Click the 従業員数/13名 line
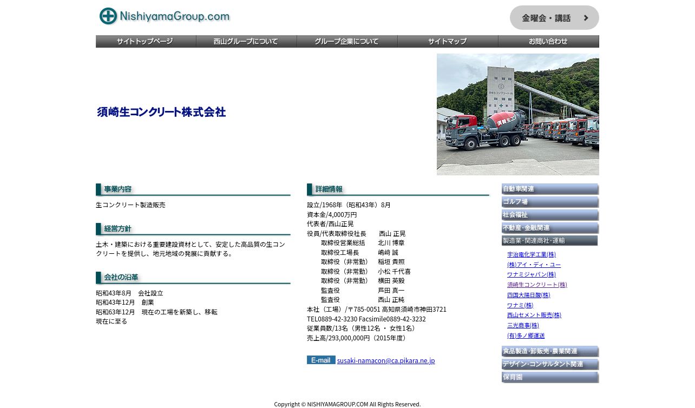 [x=362, y=328]
